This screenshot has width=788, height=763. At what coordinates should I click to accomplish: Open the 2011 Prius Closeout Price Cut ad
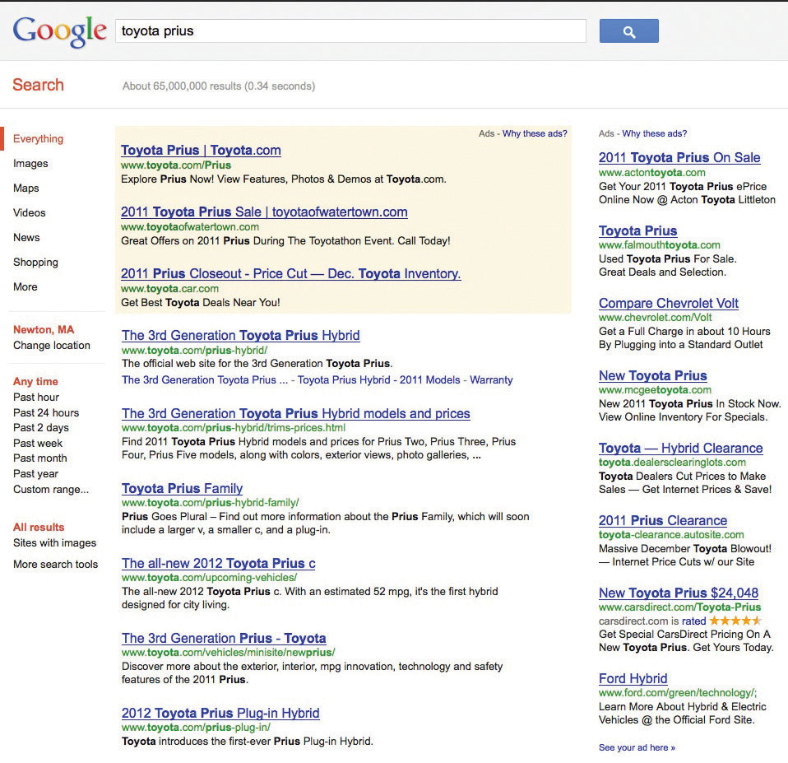291,273
